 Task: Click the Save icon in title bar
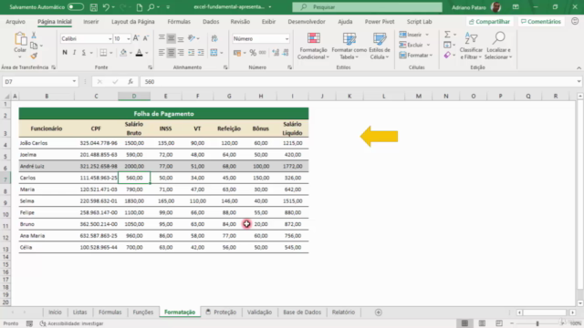pyautogui.click(x=94, y=7)
